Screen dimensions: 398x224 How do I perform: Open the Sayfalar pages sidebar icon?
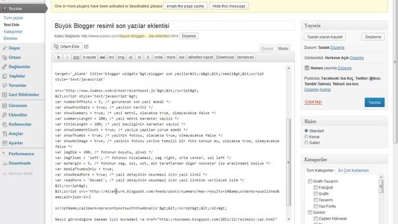(4, 76)
